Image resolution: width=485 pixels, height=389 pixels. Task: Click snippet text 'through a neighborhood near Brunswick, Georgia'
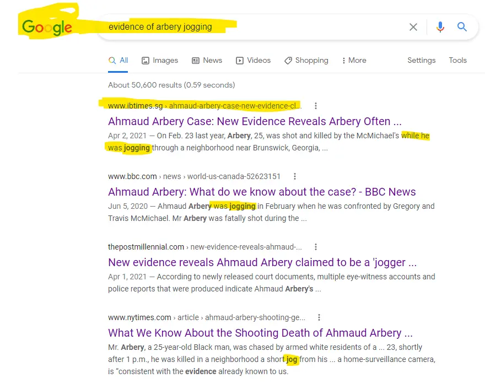click(236, 148)
